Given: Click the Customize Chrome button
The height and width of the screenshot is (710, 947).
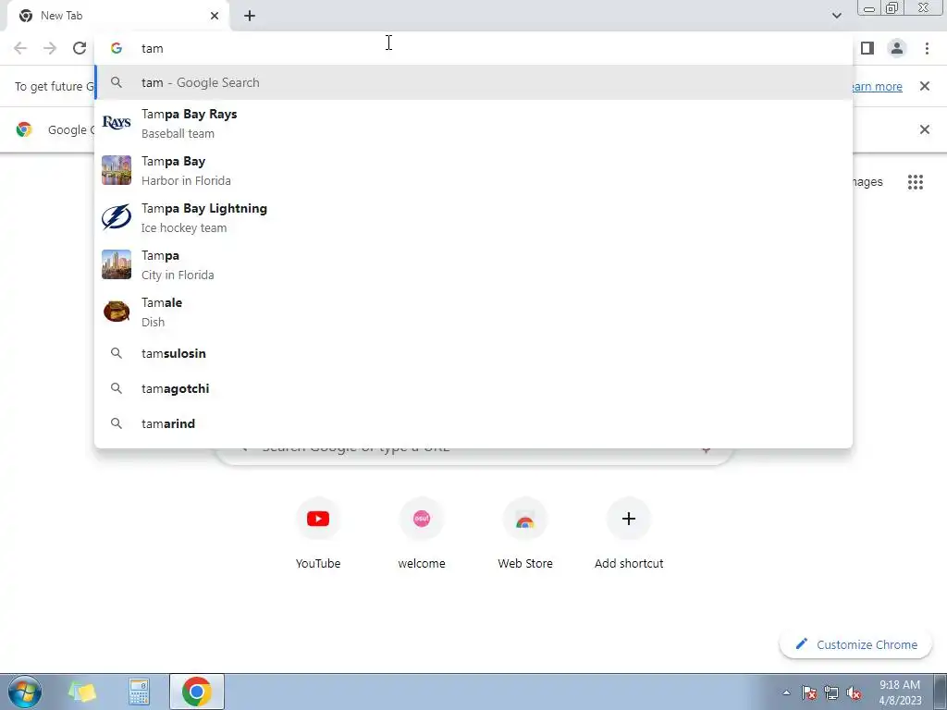Looking at the screenshot, I should point(856,644).
